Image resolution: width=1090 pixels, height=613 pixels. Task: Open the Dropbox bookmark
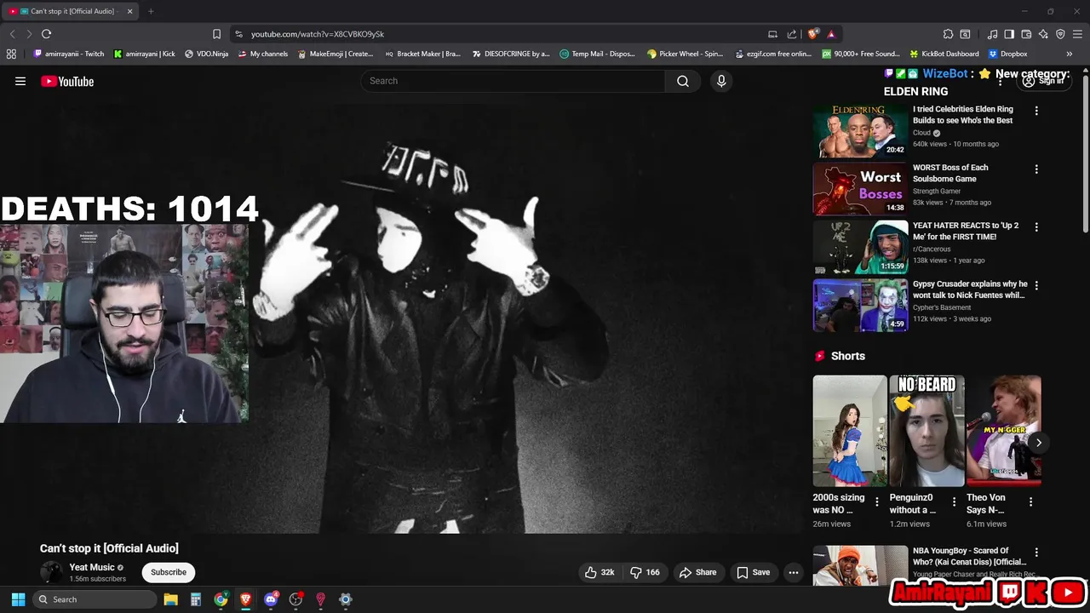1007,54
